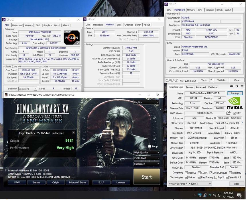Open the GPU selection dropdown in GPU-Z
The image size is (246, 200).
click(x=190, y=183)
